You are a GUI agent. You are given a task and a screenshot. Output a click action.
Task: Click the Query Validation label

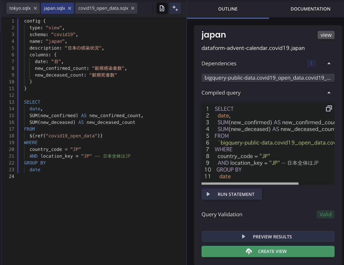point(222,214)
